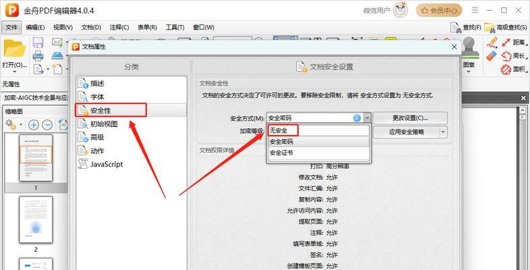530x270 pixels.
Task: Click the new document sparkle icon
Action: 57,69
